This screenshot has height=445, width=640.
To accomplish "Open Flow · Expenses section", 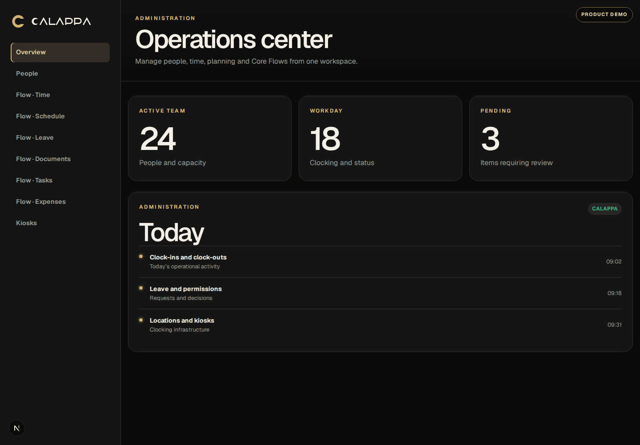I will point(60,202).
